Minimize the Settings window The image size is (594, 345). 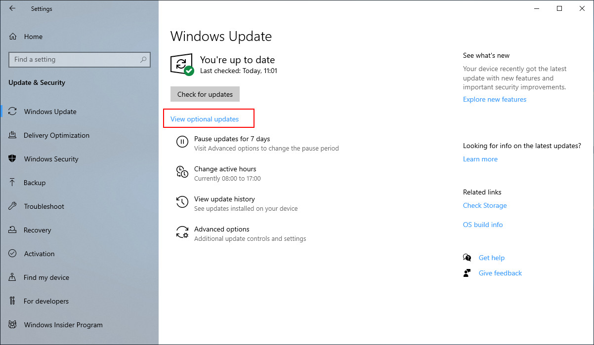point(537,8)
